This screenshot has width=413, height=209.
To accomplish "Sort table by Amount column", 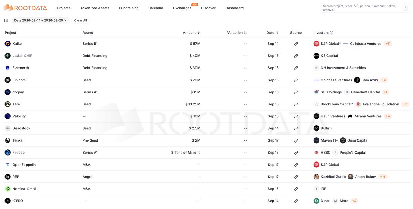I will point(191,33).
